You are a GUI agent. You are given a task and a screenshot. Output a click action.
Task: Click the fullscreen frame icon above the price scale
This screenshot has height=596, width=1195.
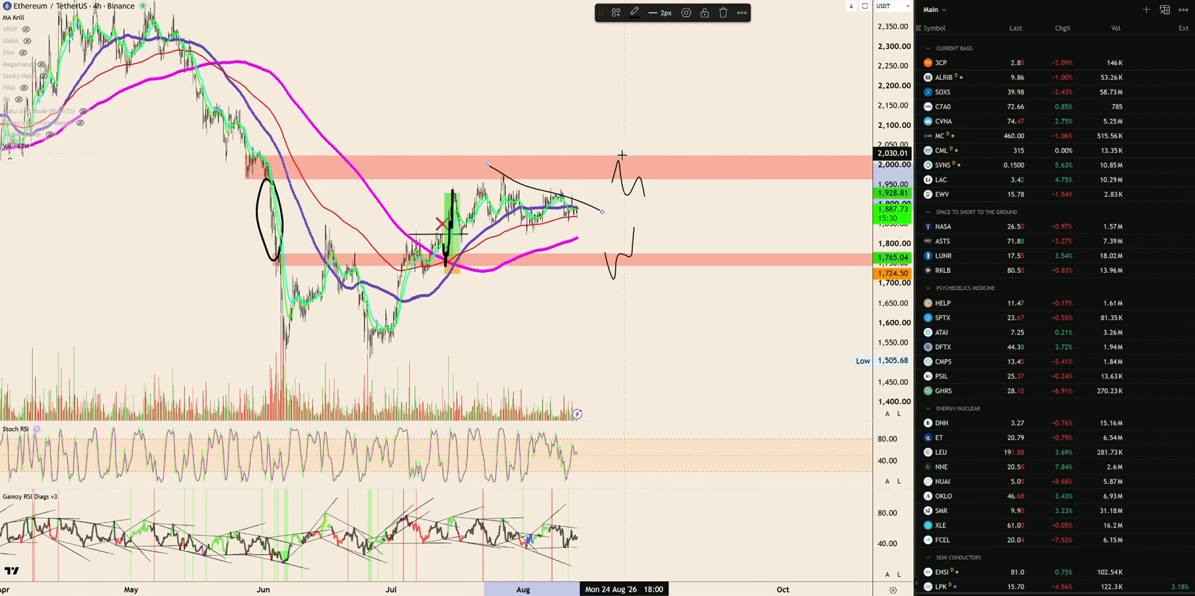click(x=864, y=6)
